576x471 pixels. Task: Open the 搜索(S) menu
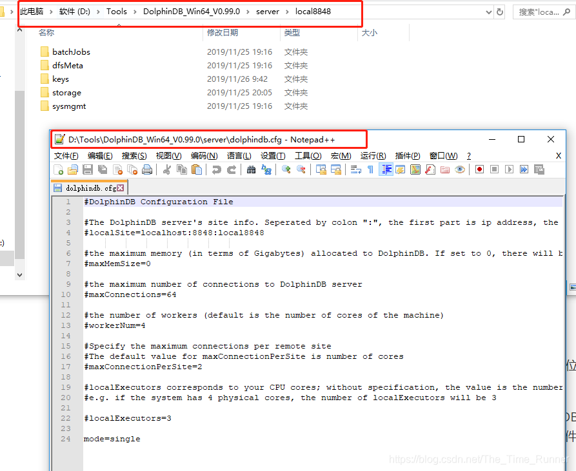tap(134, 156)
